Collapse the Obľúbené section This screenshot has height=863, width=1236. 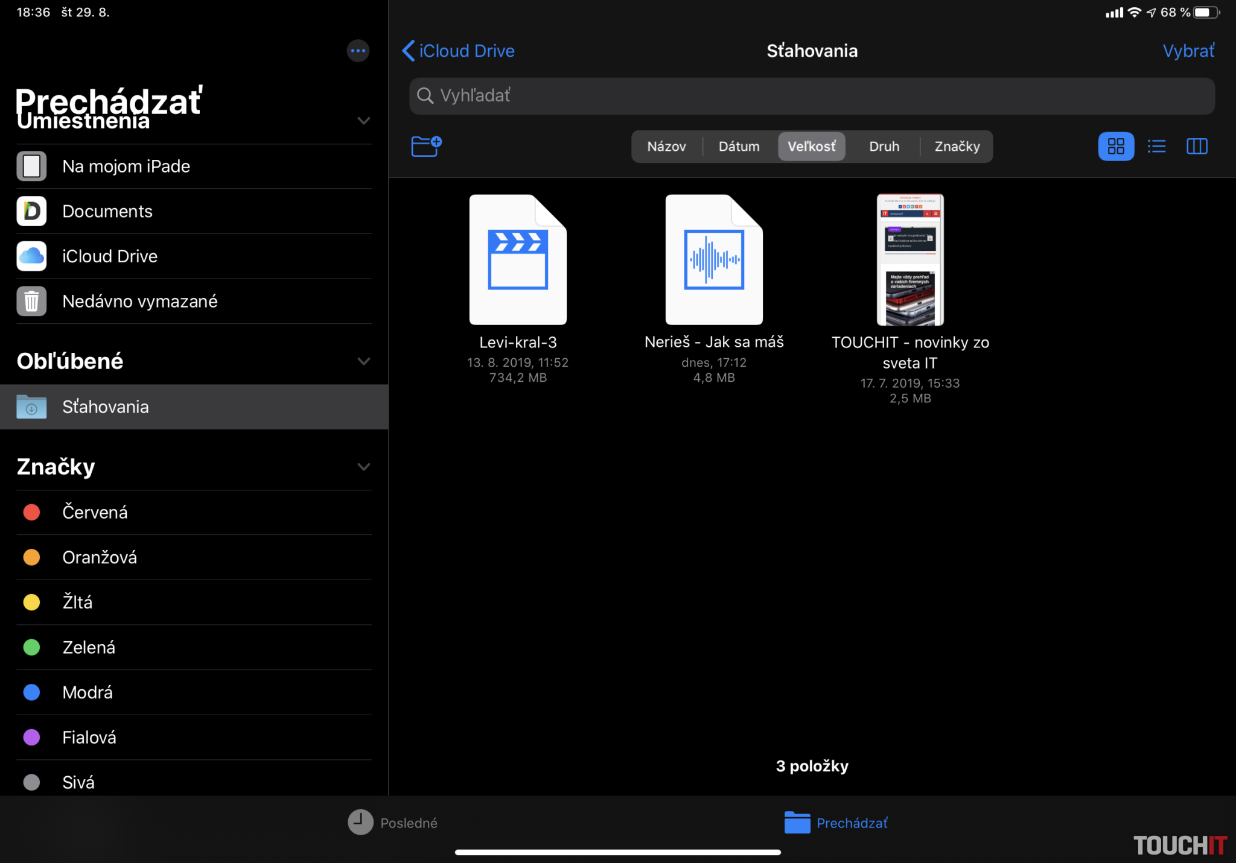click(363, 361)
